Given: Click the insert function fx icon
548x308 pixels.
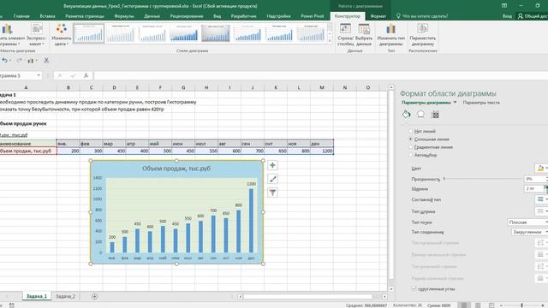Looking at the screenshot, I should (x=86, y=75).
